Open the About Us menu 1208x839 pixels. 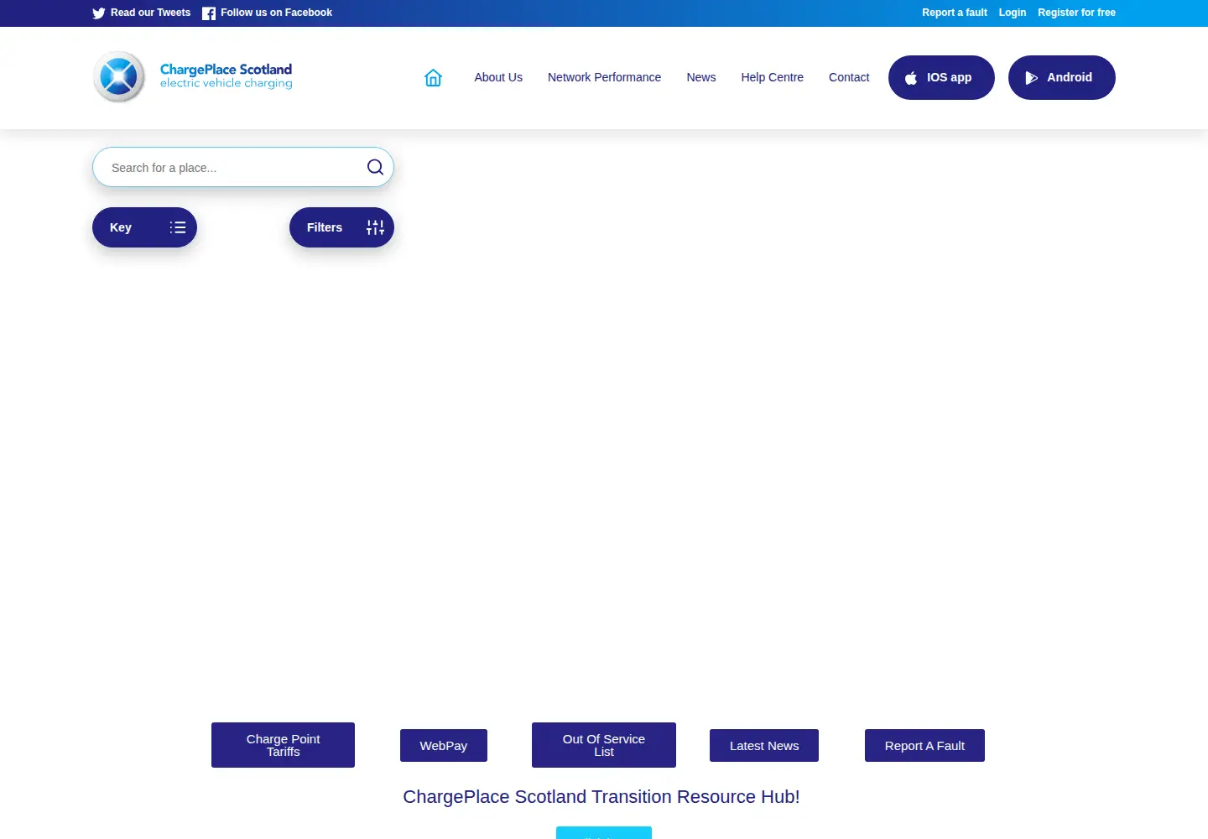click(x=498, y=77)
